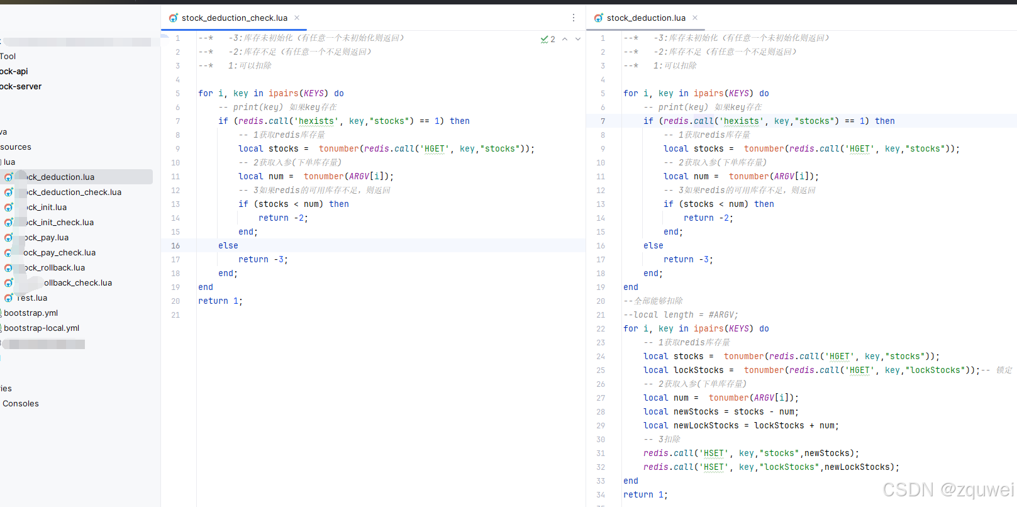Viewport: 1017px width, 507px height.
Task: Open bootstrap-local.yml from the project tree
Action: pyautogui.click(x=42, y=328)
